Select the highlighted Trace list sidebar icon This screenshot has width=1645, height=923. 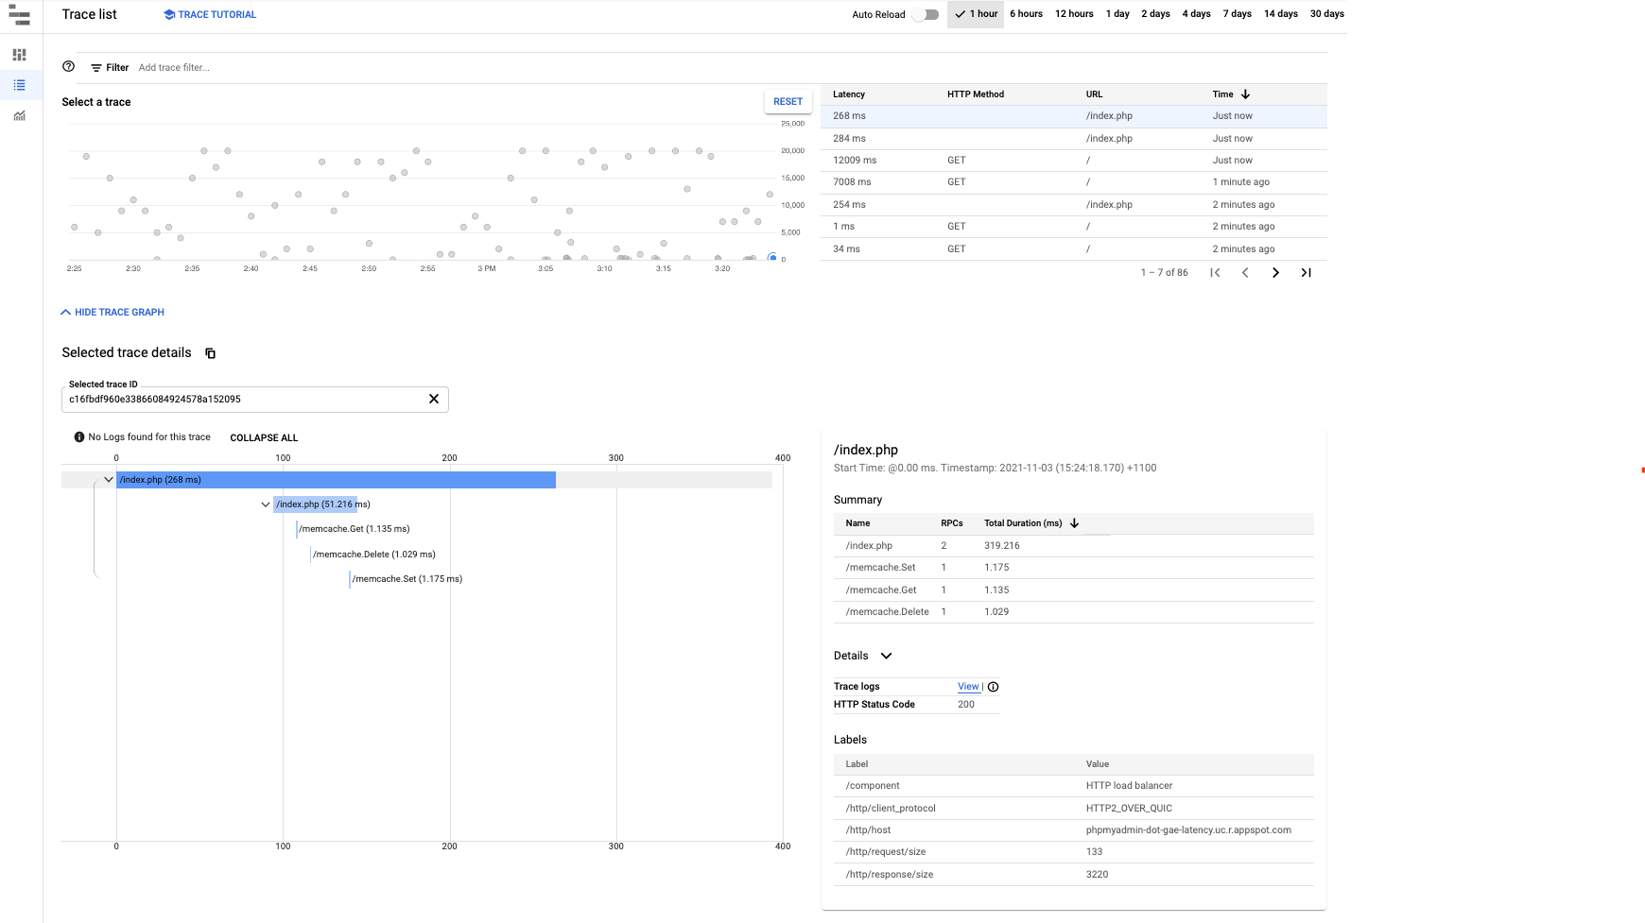click(18, 85)
